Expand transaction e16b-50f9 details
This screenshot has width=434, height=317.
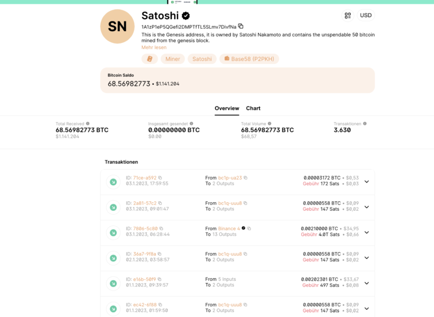(367, 283)
